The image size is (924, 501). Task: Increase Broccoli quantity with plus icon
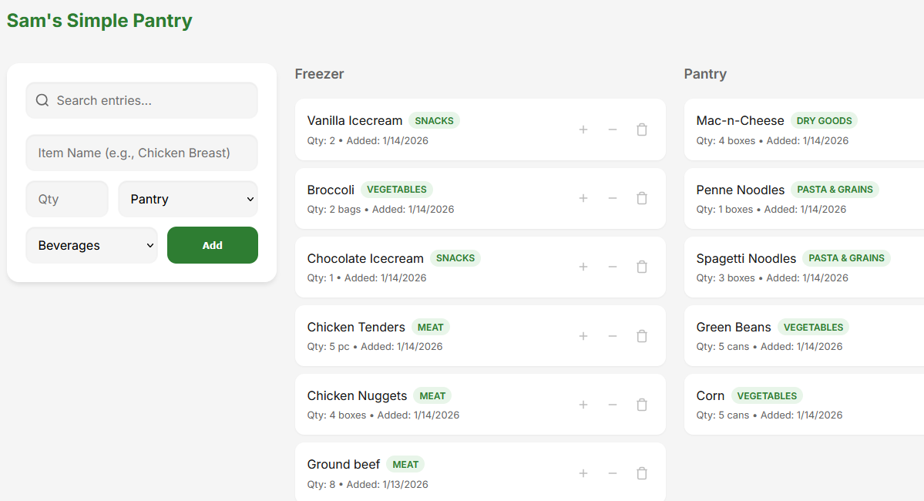tap(583, 198)
